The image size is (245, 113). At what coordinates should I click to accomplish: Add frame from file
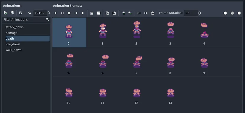tap(92, 13)
